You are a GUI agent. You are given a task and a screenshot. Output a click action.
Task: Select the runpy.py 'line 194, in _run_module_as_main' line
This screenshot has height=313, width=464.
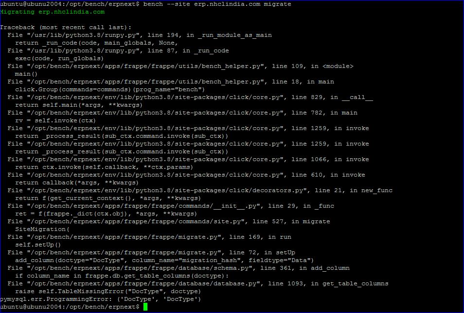[140, 35]
